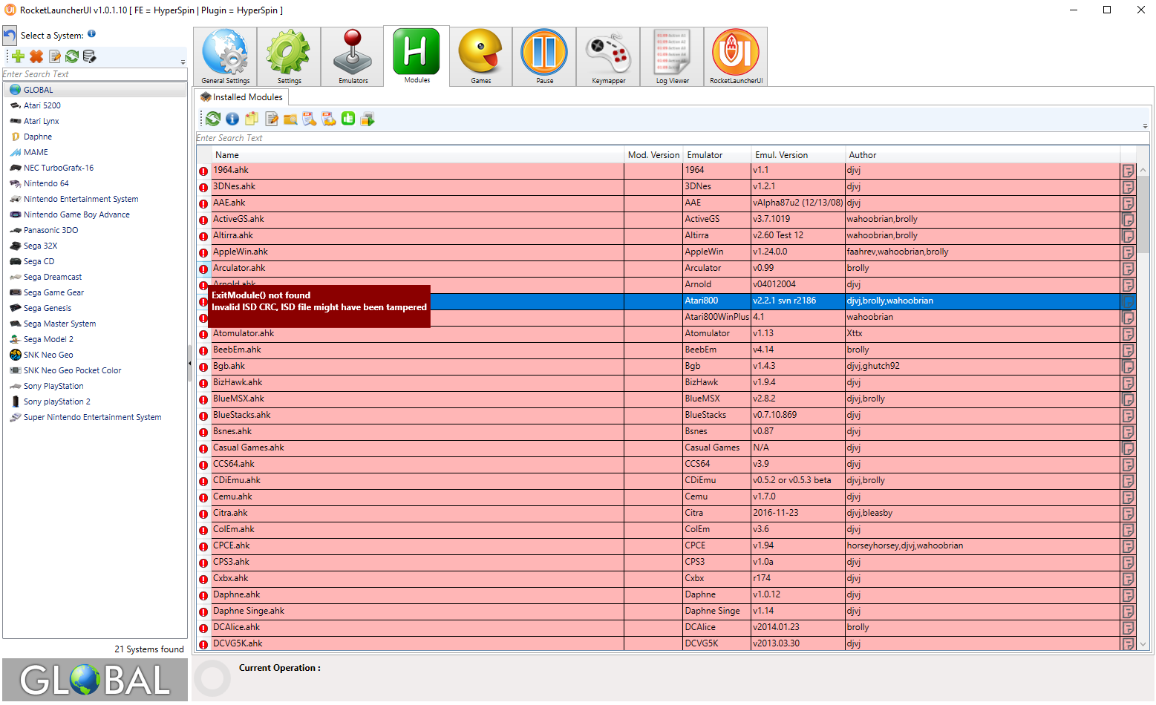The image size is (1156, 705).
Task: Select the Casual Games.ahk module row
Action: (x=665, y=447)
